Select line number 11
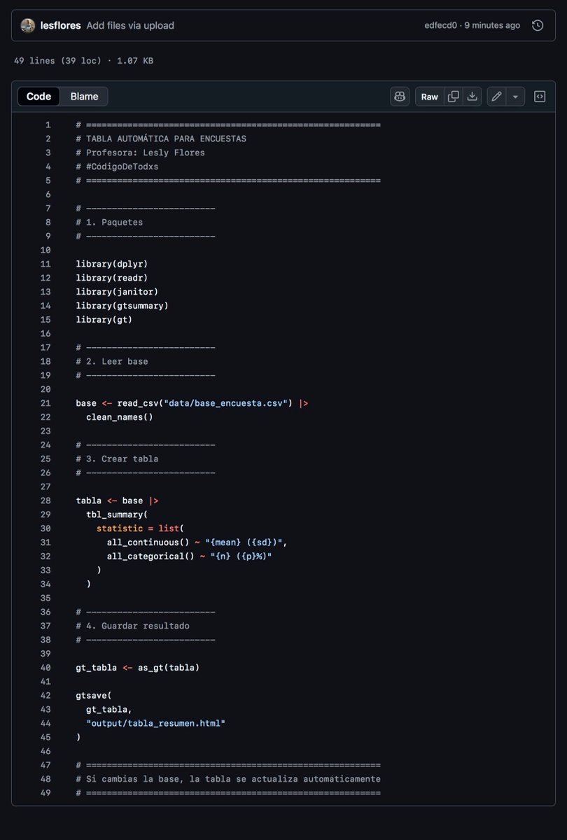567x840 pixels. pyautogui.click(x=45, y=264)
